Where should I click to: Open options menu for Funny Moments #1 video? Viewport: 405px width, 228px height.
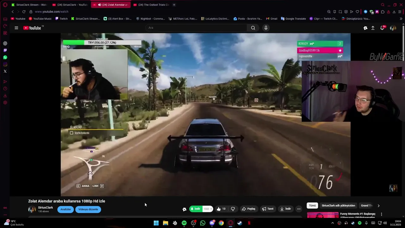point(381,214)
